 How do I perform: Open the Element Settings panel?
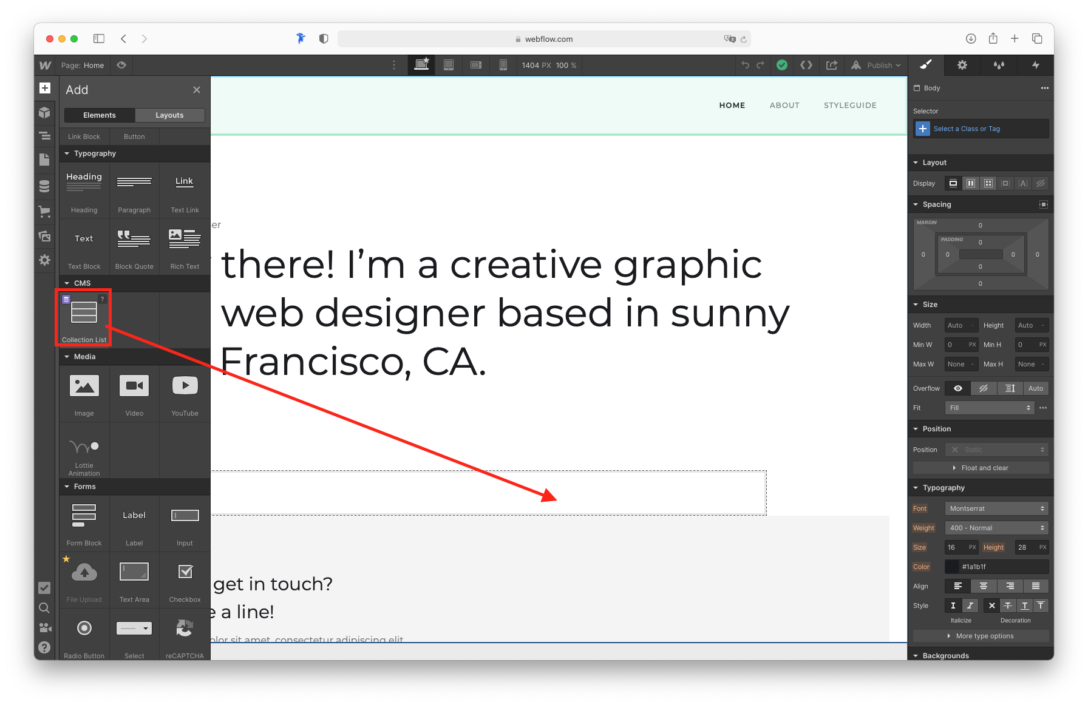point(962,65)
